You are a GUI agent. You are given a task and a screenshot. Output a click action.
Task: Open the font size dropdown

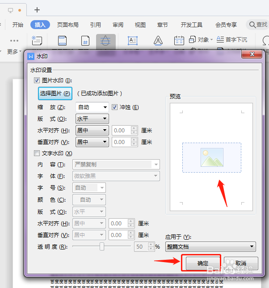pos(89,188)
